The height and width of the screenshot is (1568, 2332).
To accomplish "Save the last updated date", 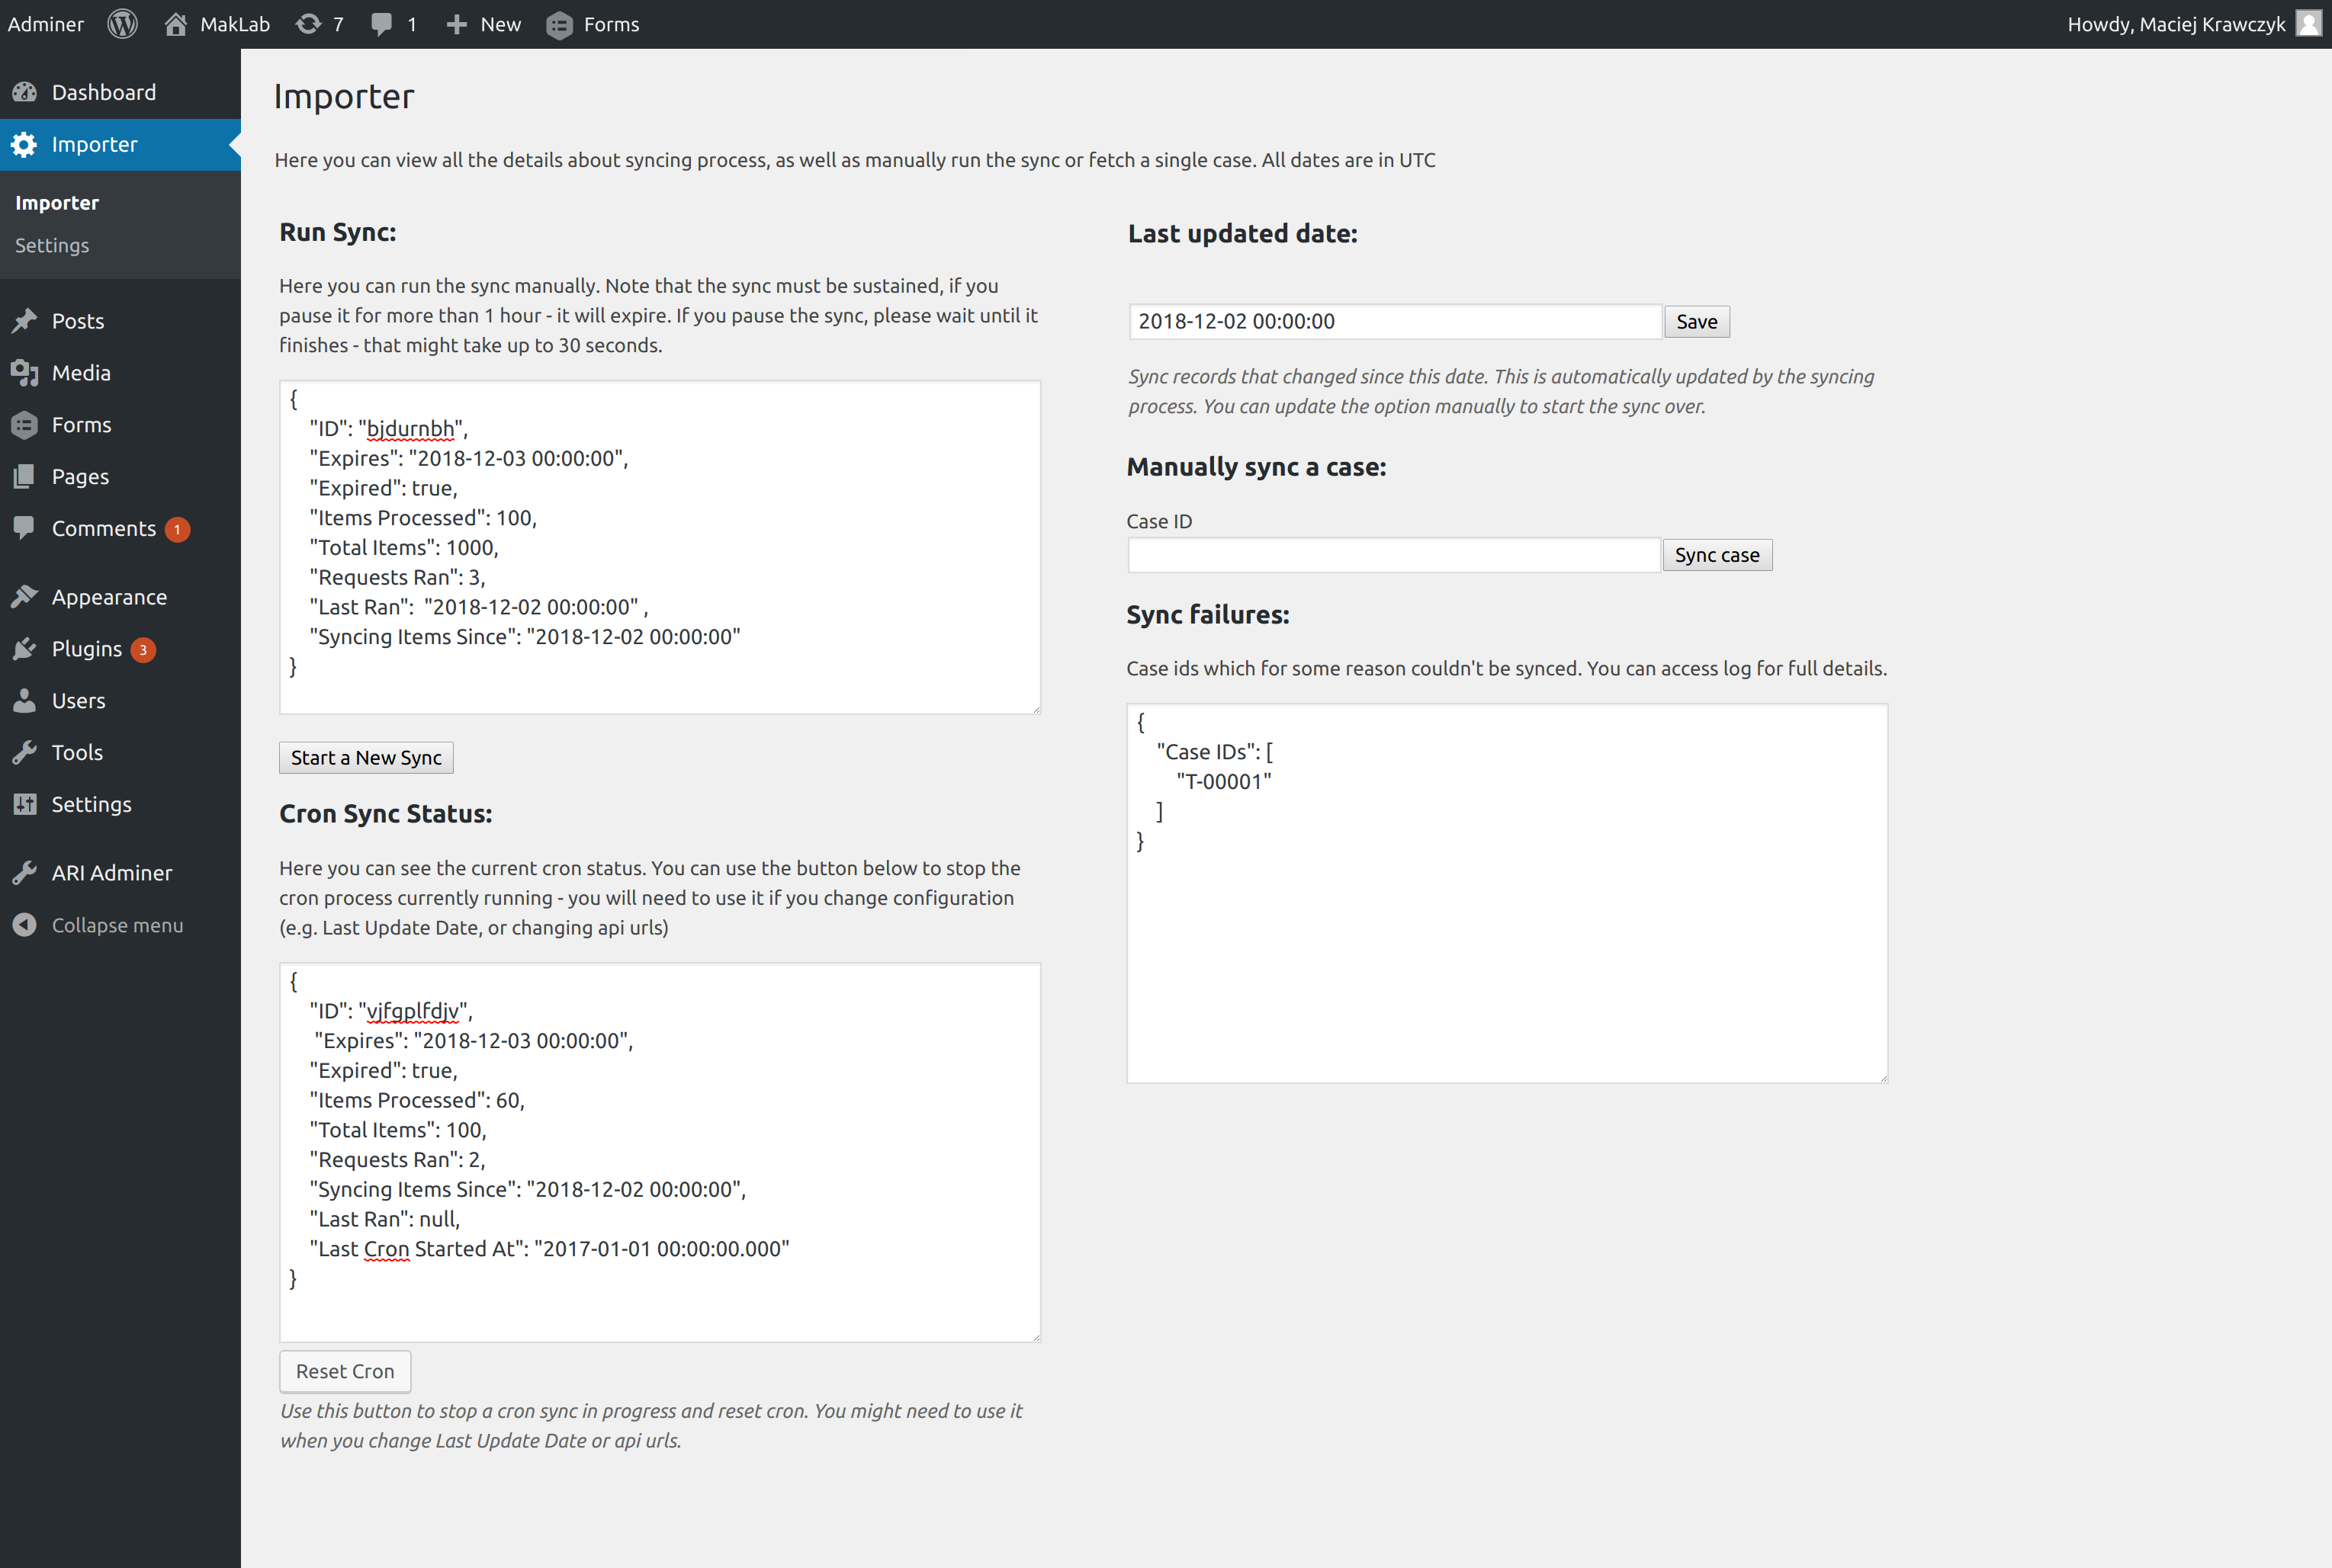I will tap(1697, 322).
